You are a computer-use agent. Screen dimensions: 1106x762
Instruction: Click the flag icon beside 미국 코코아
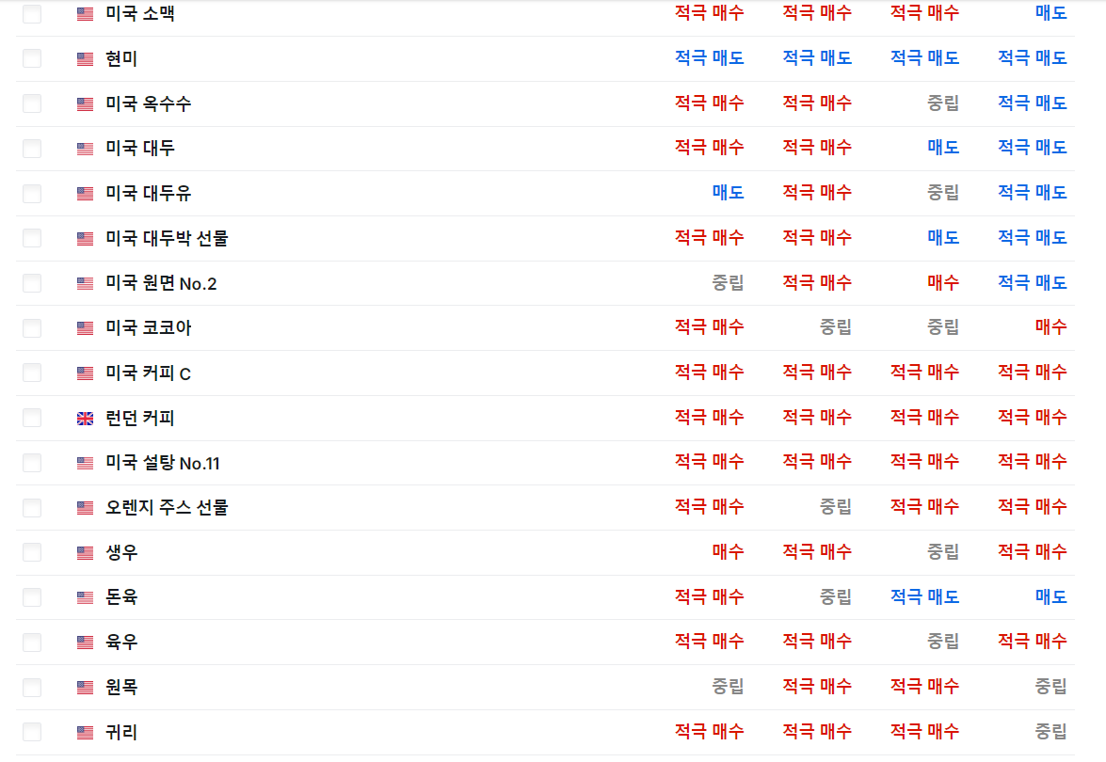point(86,328)
